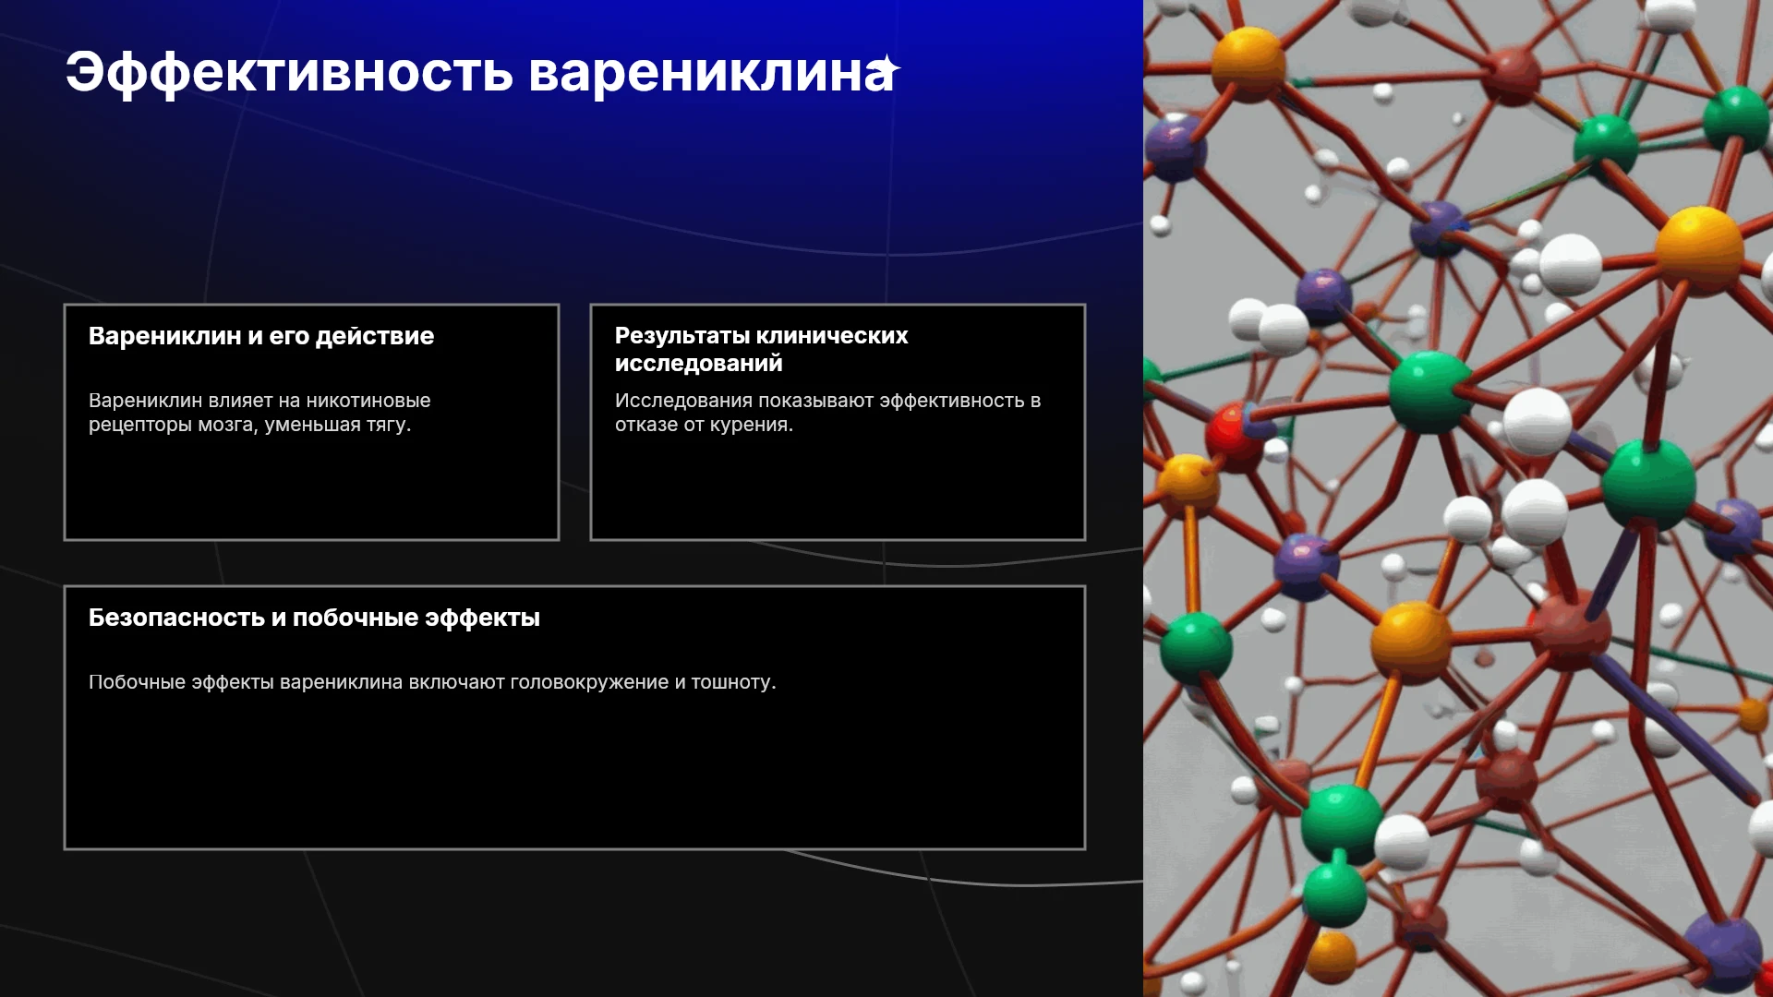This screenshot has height=997, width=1773.
Task: Select the heading "Безопасность и побочные эффекты"
Action: coord(314,618)
